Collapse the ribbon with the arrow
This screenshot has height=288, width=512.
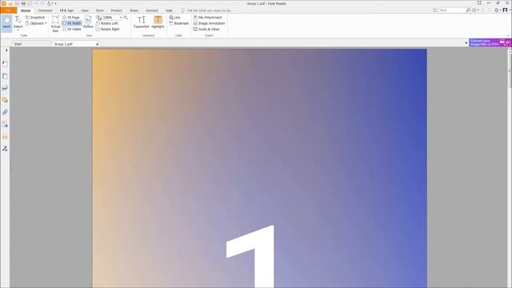509,35
